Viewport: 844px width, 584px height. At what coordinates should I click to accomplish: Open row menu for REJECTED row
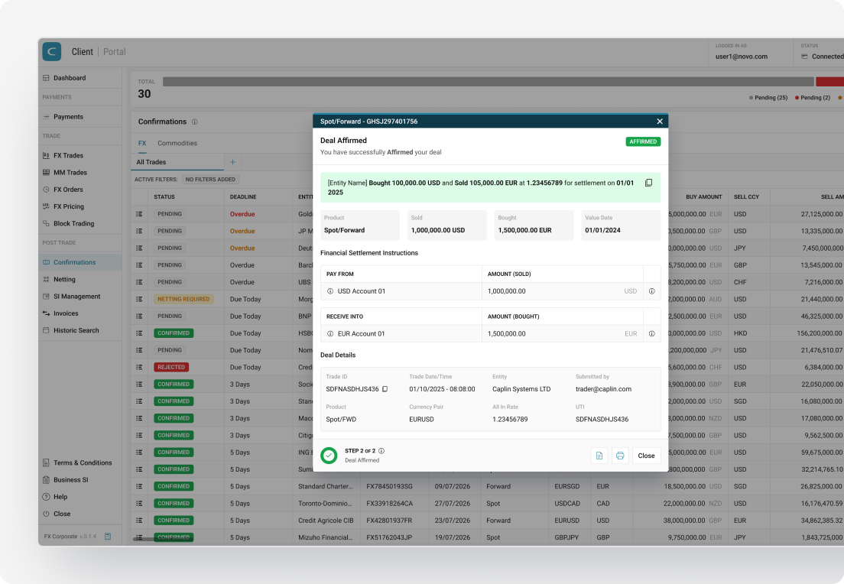139,368
